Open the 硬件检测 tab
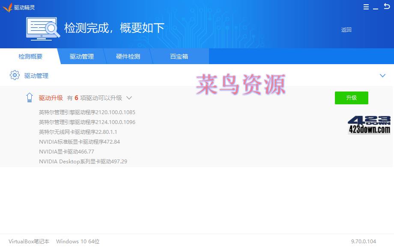394x248 pixels. coord(128,56)
